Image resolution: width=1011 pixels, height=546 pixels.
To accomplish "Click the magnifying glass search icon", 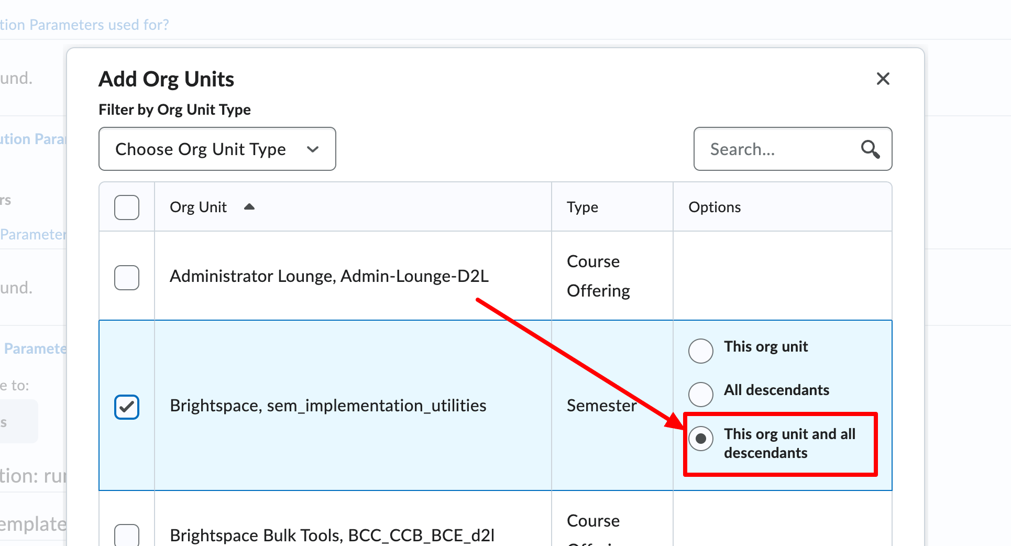I will [870, 149].
